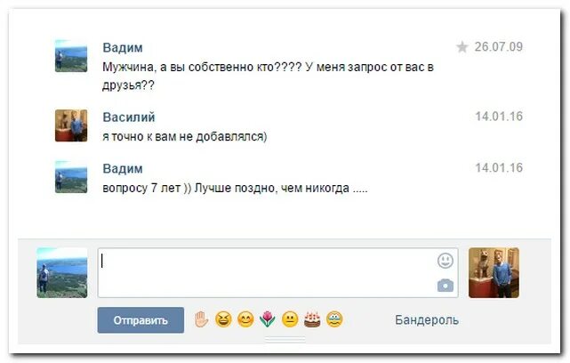
Task: Click the Отправить send button
Action: (140, 320)
